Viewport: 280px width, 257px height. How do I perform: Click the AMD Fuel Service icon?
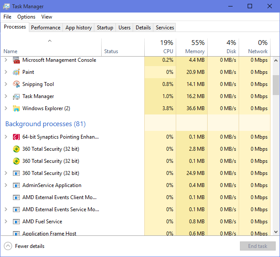16,222
